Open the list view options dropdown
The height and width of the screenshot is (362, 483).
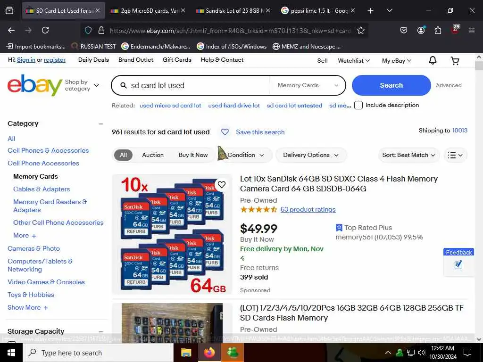455,155
